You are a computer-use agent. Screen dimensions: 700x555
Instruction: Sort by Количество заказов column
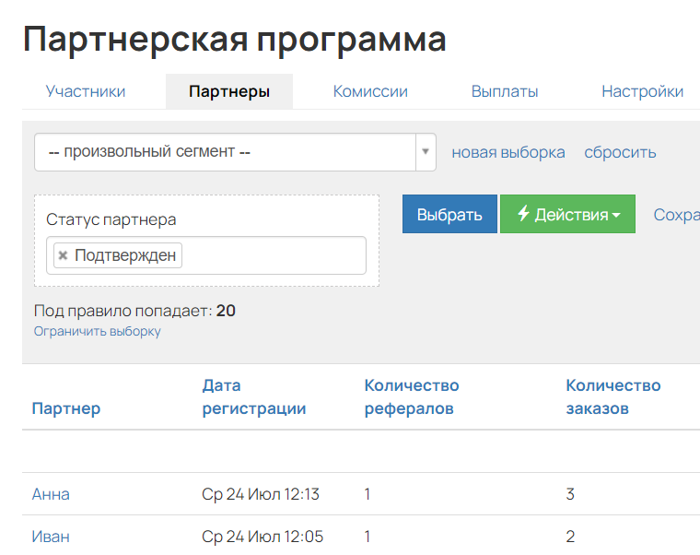click(613, 396)
